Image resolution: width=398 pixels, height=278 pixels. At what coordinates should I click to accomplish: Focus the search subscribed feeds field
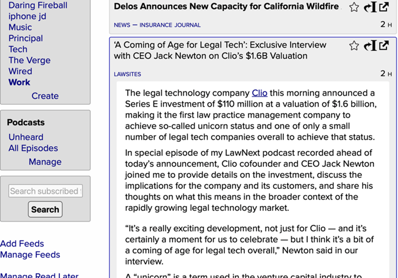(x=45, y=191)
